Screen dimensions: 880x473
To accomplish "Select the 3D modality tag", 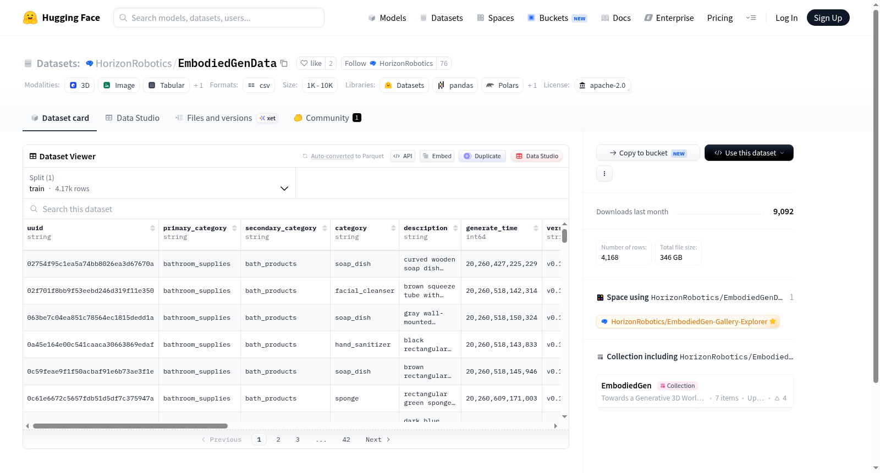I will pos(80,85).
